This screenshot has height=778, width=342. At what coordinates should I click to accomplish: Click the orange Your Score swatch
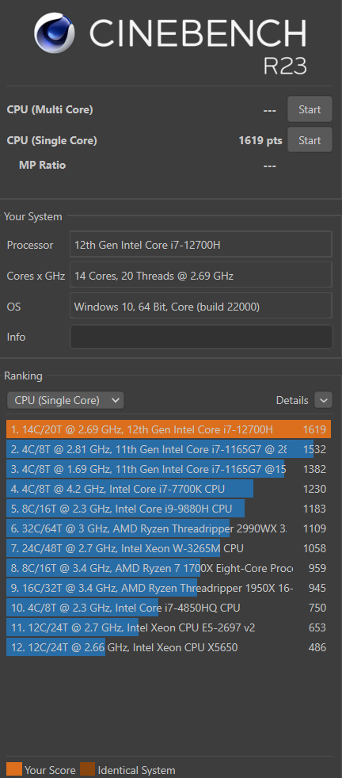(x=14, y=769)
